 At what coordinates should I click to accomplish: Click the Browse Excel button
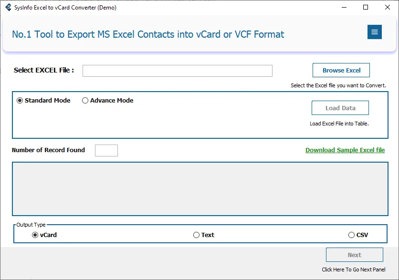click(341, 70)
